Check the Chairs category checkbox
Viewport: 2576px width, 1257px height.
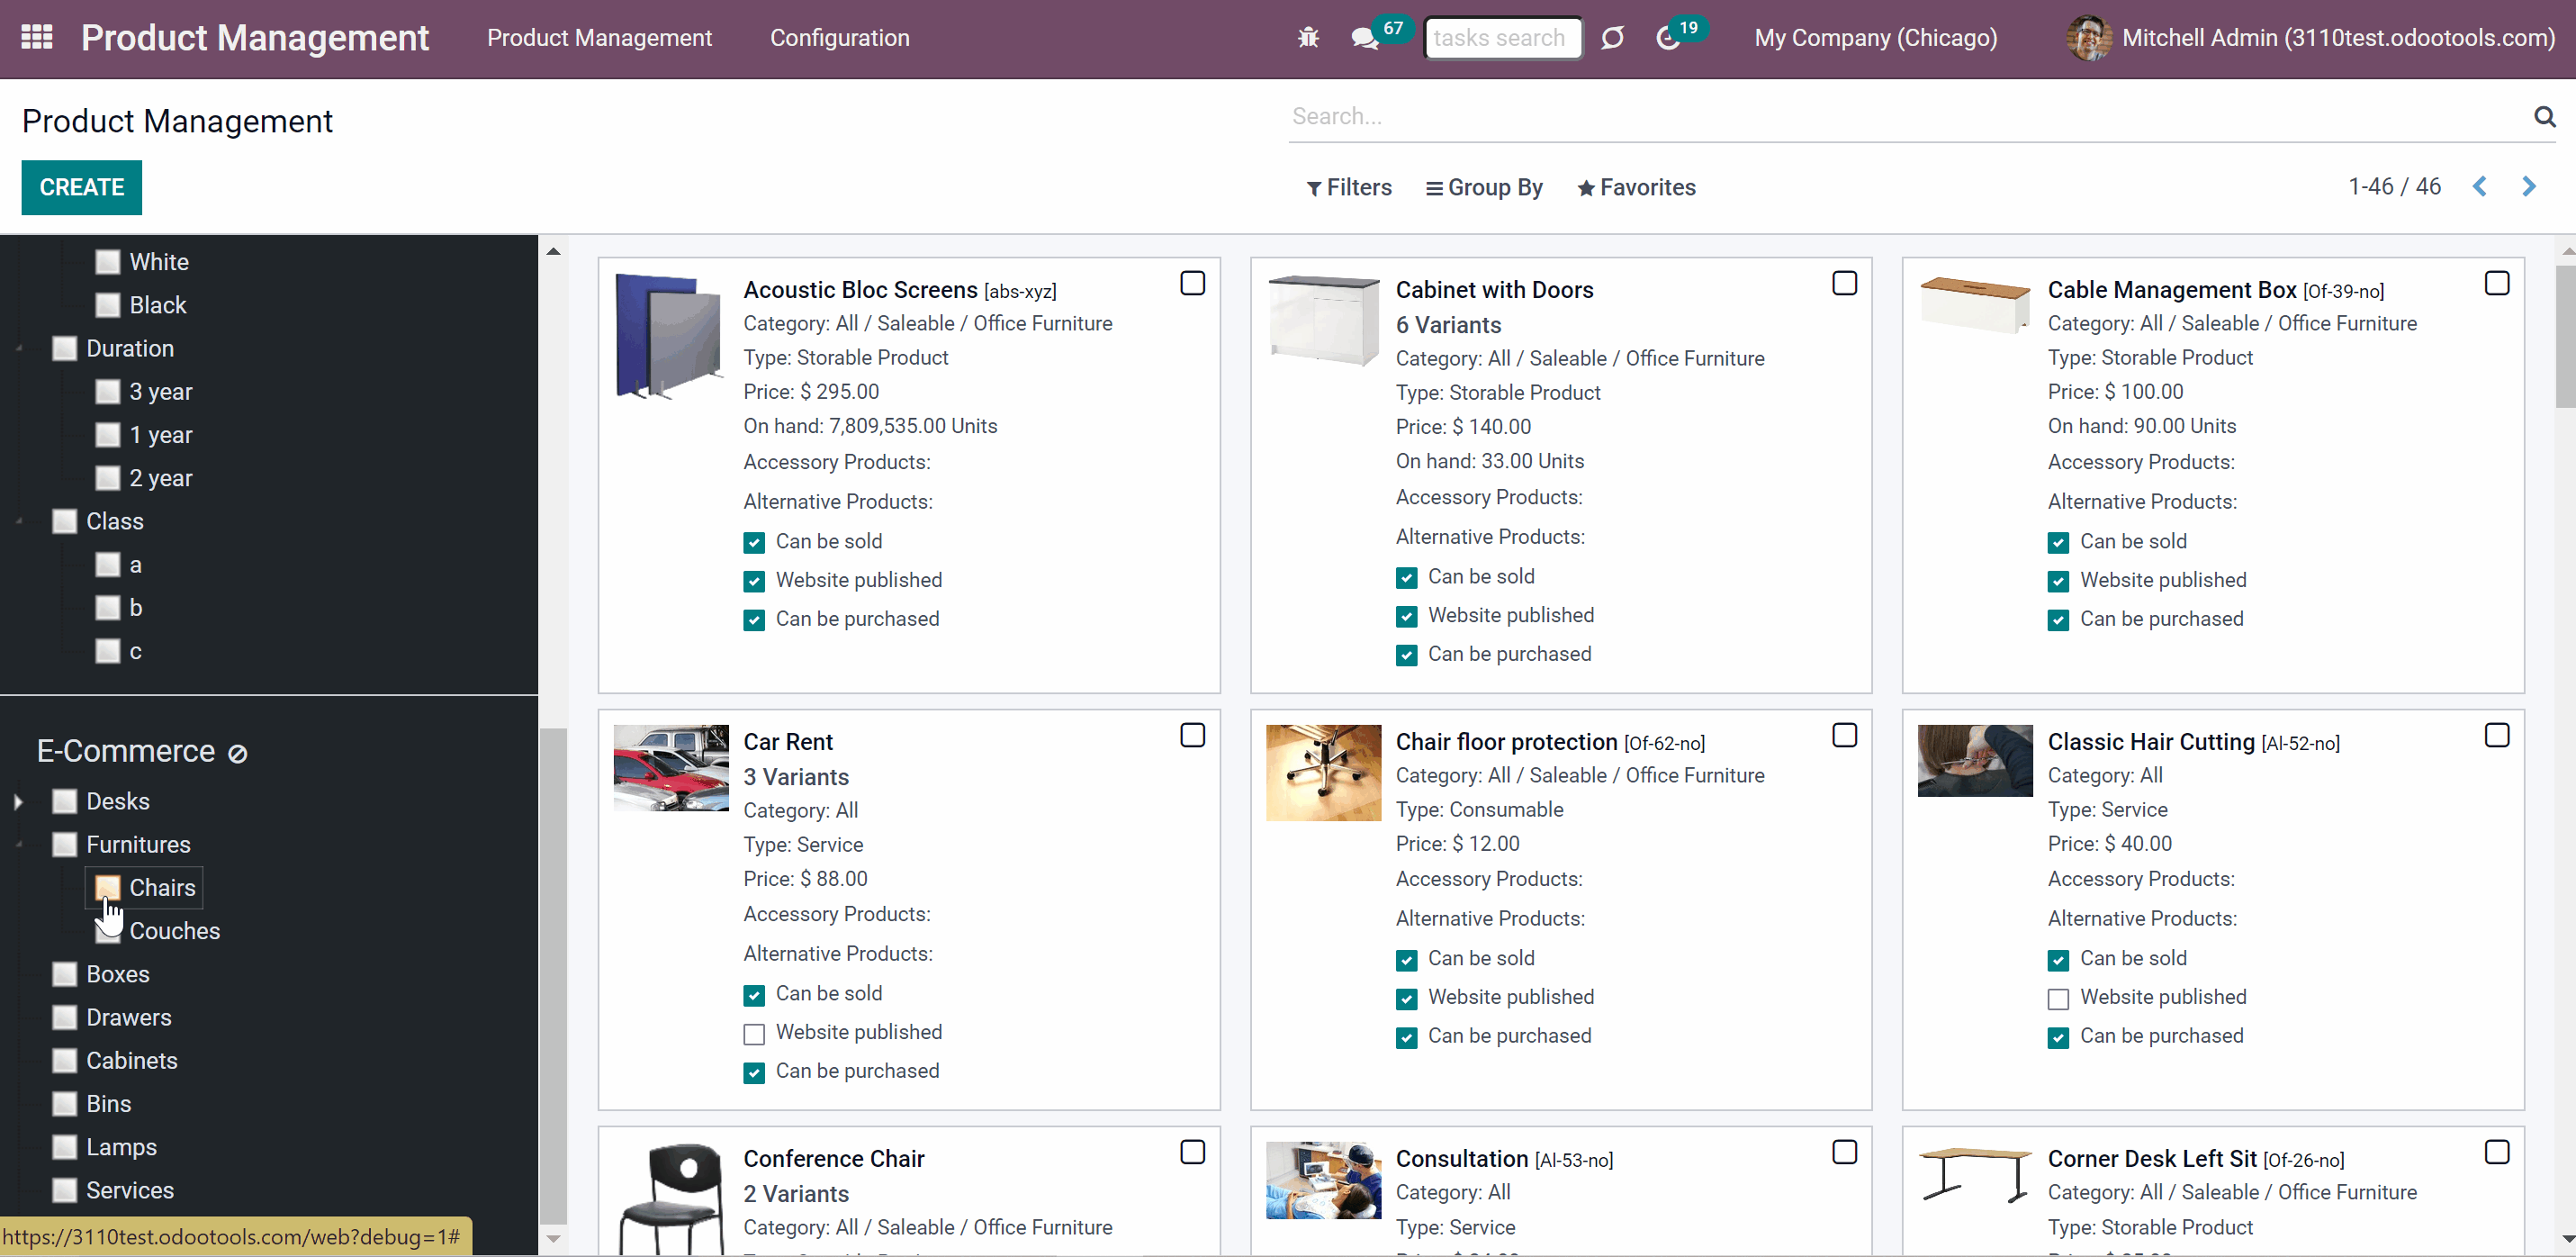point(108,888)
